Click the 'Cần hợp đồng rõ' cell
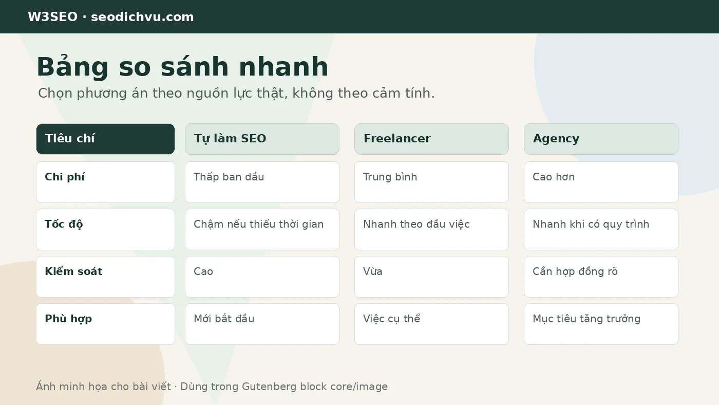The width and height of the screenshot is (719, 405). point(601,277)
